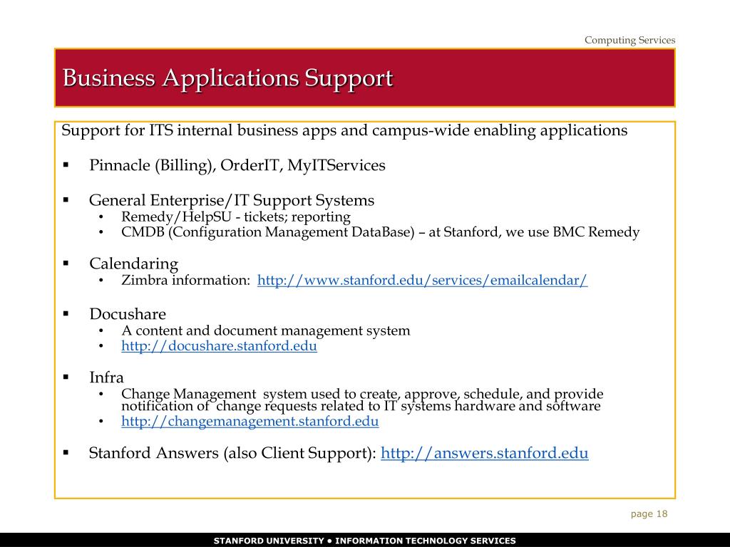Viewport: 730px width, 547px height.
Task: Click the Stanford Answers (also Client Support) text
Action: [232, 452]
